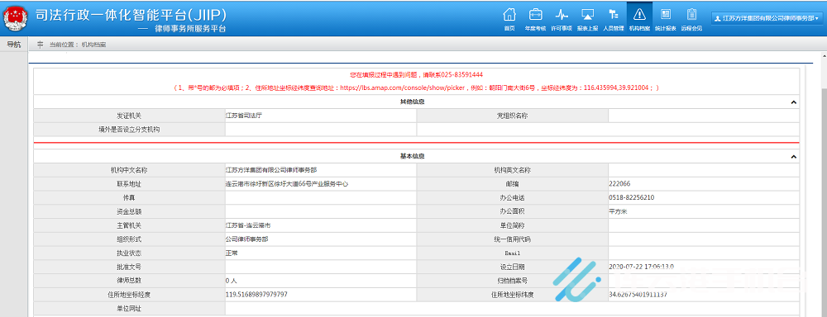
Task: Select the address 连云港市徐圩新区 value
Action: pyautogui.click(x=287, y=184)
